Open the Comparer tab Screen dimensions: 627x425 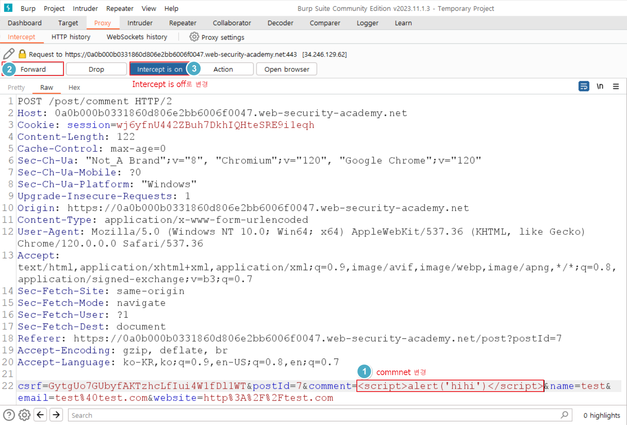pyautogui.click(x=325, y=23)
